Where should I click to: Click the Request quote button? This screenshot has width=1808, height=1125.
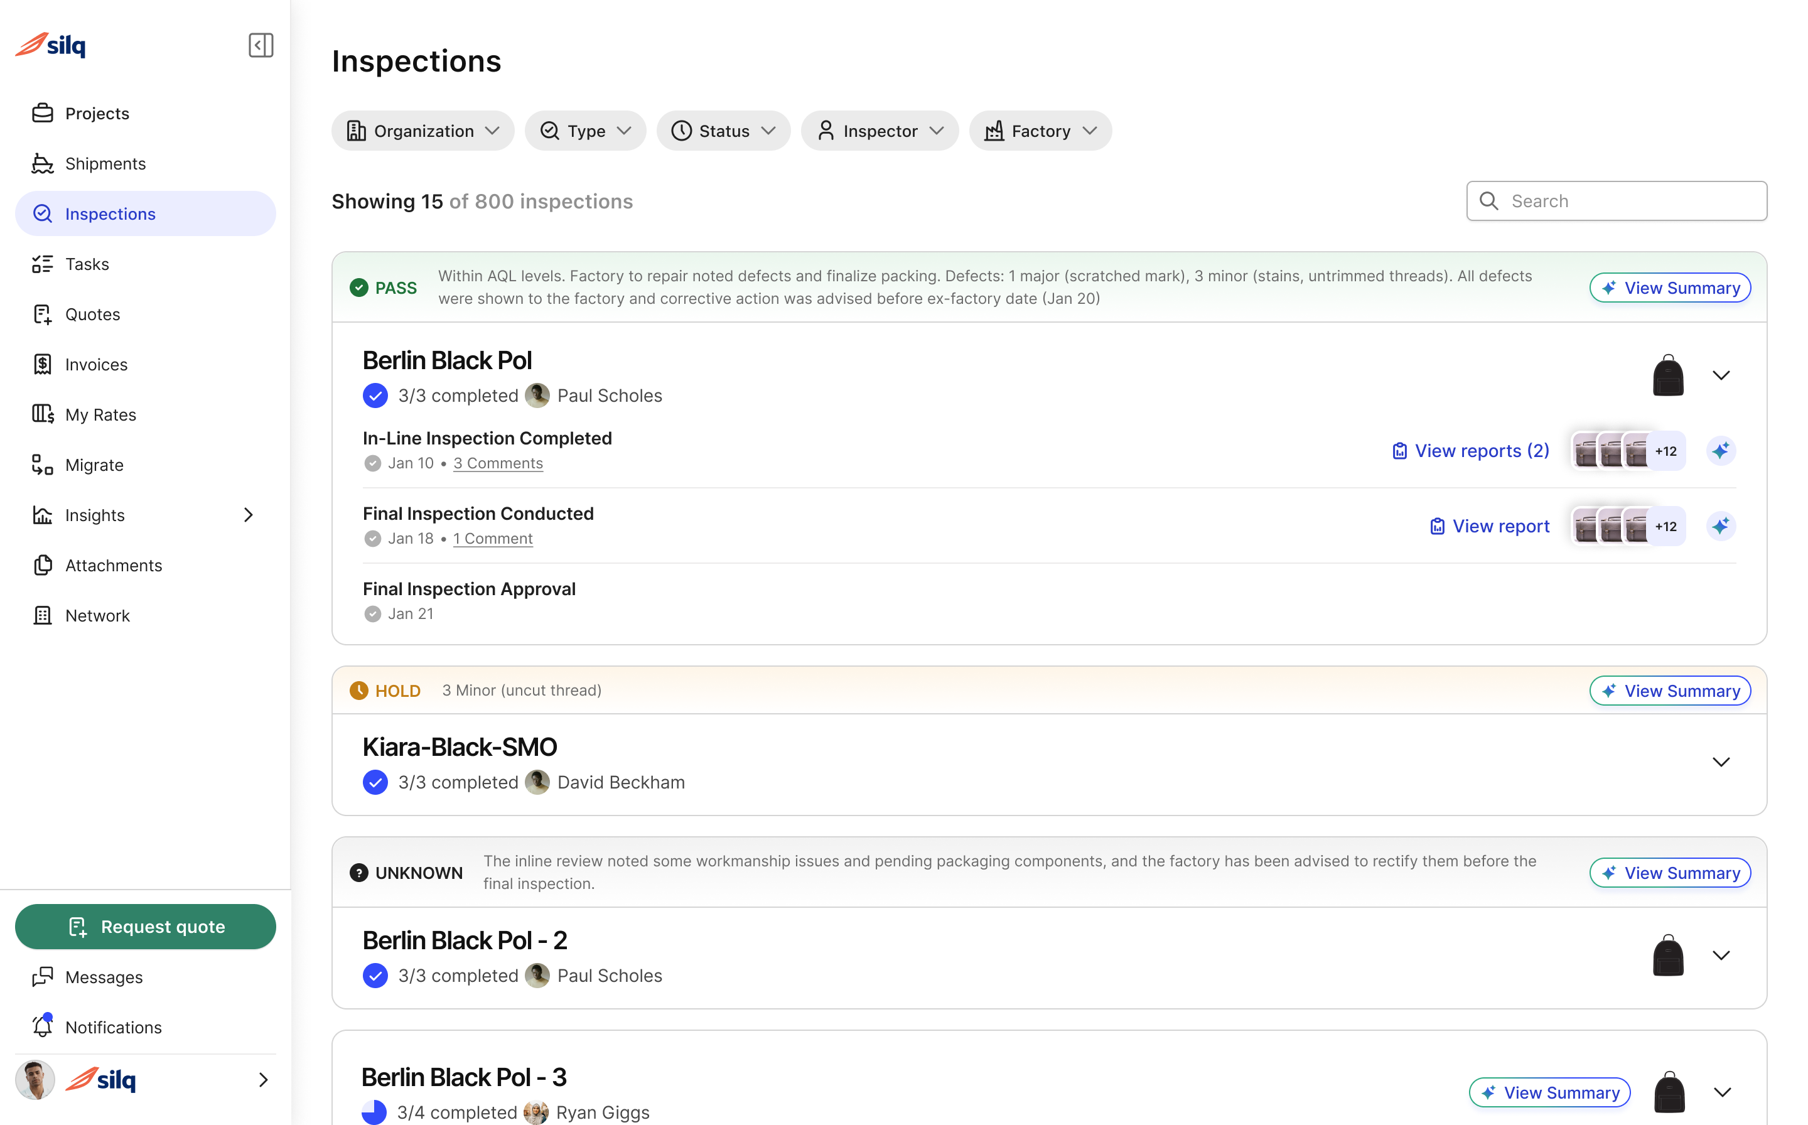point(145,927)
